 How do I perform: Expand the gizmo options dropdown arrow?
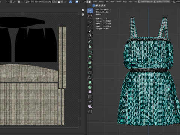(73, 2)
